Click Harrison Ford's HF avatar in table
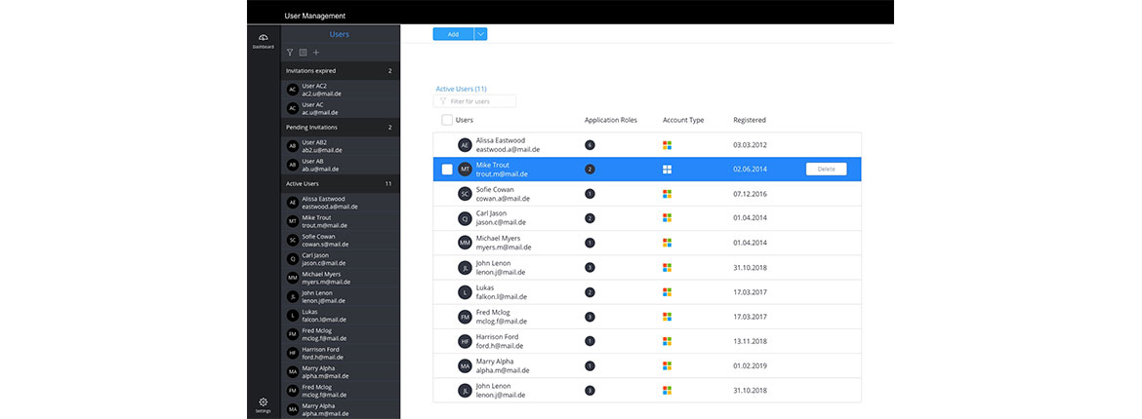This screenshot has height=419, width=1142. click(x=466, y=341)
